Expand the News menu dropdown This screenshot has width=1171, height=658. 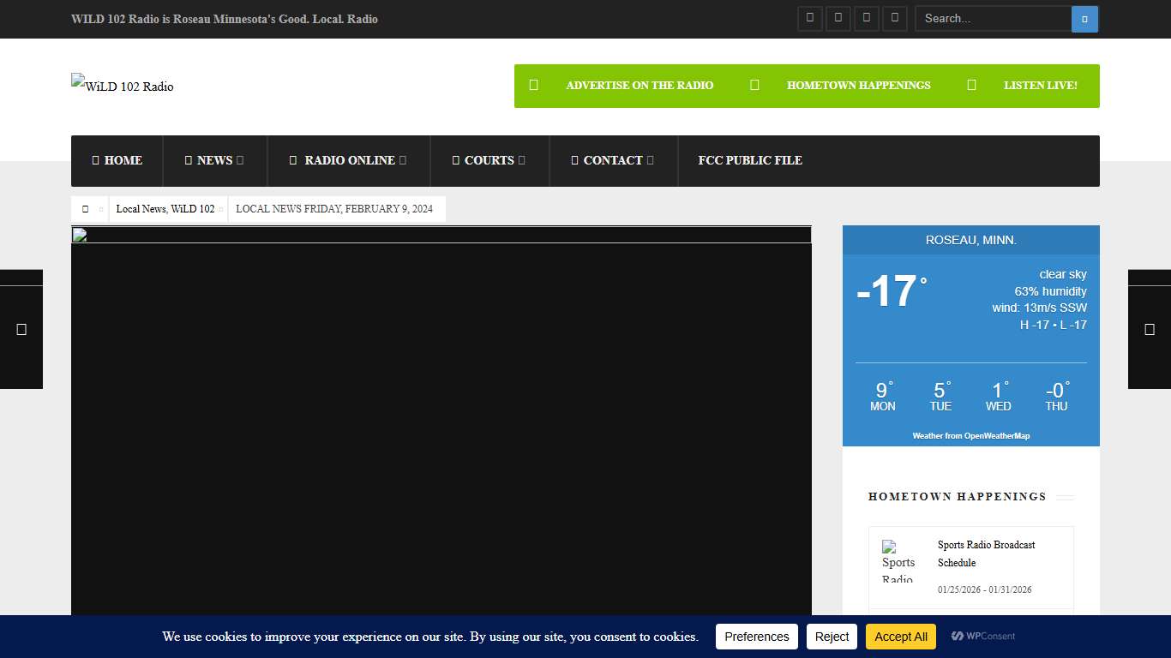pos(214,160)
